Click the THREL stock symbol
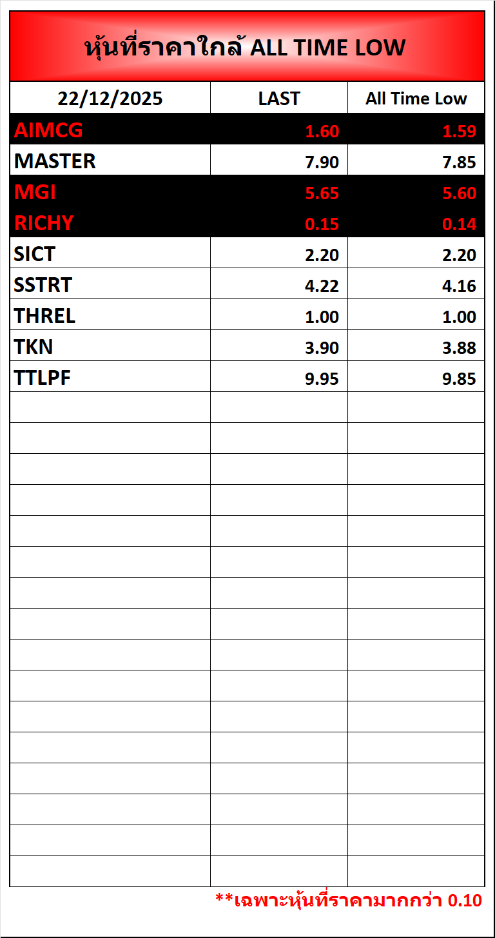The height and width of the screenshot is (938, 495). click(44, 316)
